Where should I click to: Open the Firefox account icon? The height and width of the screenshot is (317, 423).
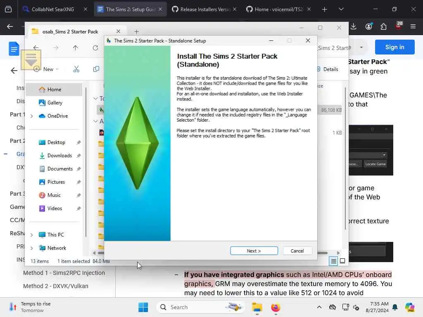click(369, 26)
